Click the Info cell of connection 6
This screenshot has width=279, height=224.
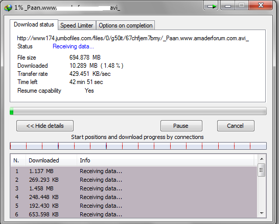click(101, 214)
